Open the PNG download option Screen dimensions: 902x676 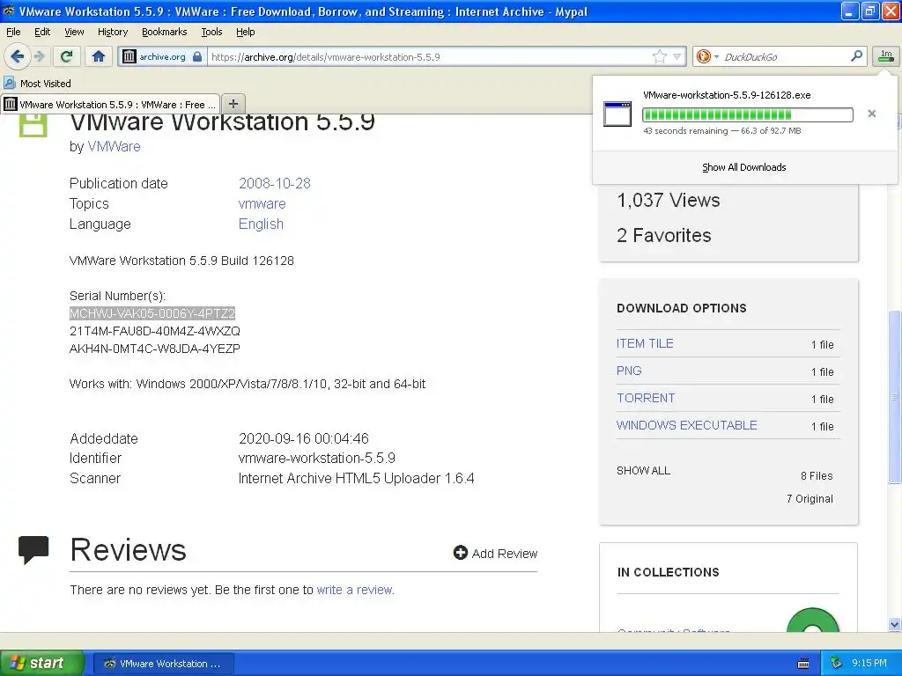(x=629, y=371)
